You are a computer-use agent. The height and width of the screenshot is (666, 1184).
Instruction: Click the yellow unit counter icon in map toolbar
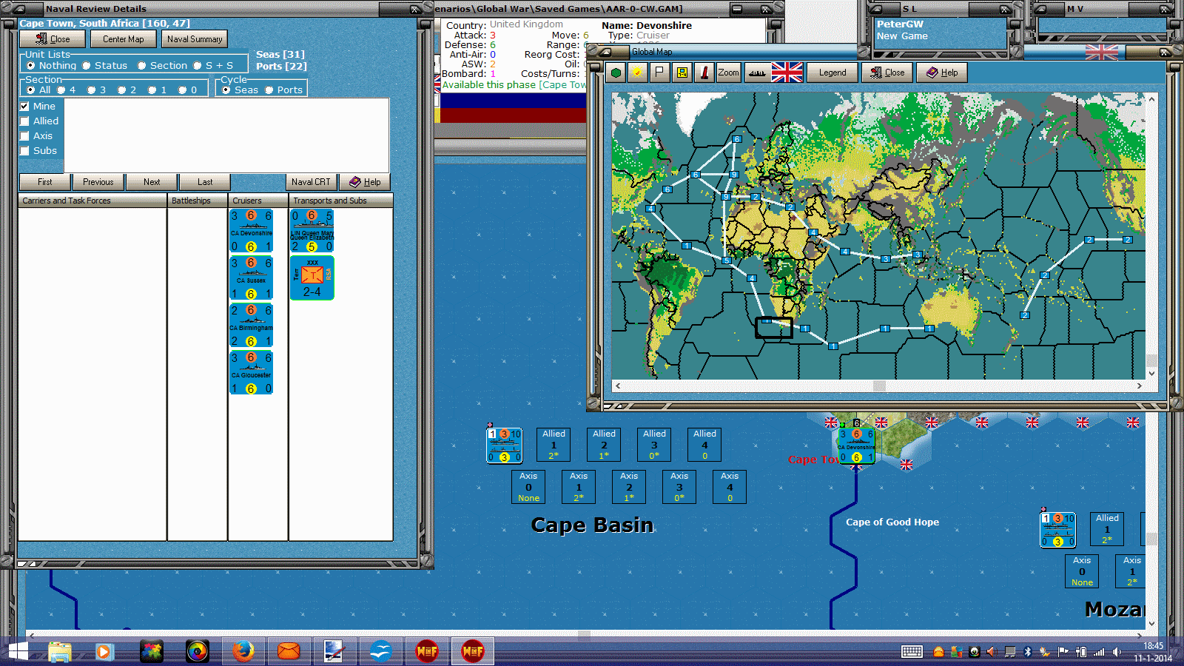(682, 73)
